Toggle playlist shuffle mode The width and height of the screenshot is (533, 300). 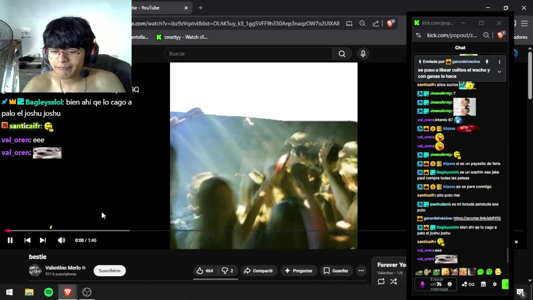[394, 282]
